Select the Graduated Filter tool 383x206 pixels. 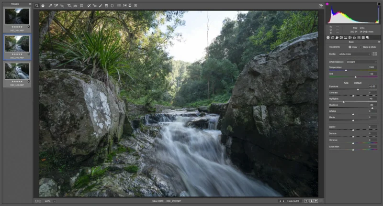coord(106,6)
